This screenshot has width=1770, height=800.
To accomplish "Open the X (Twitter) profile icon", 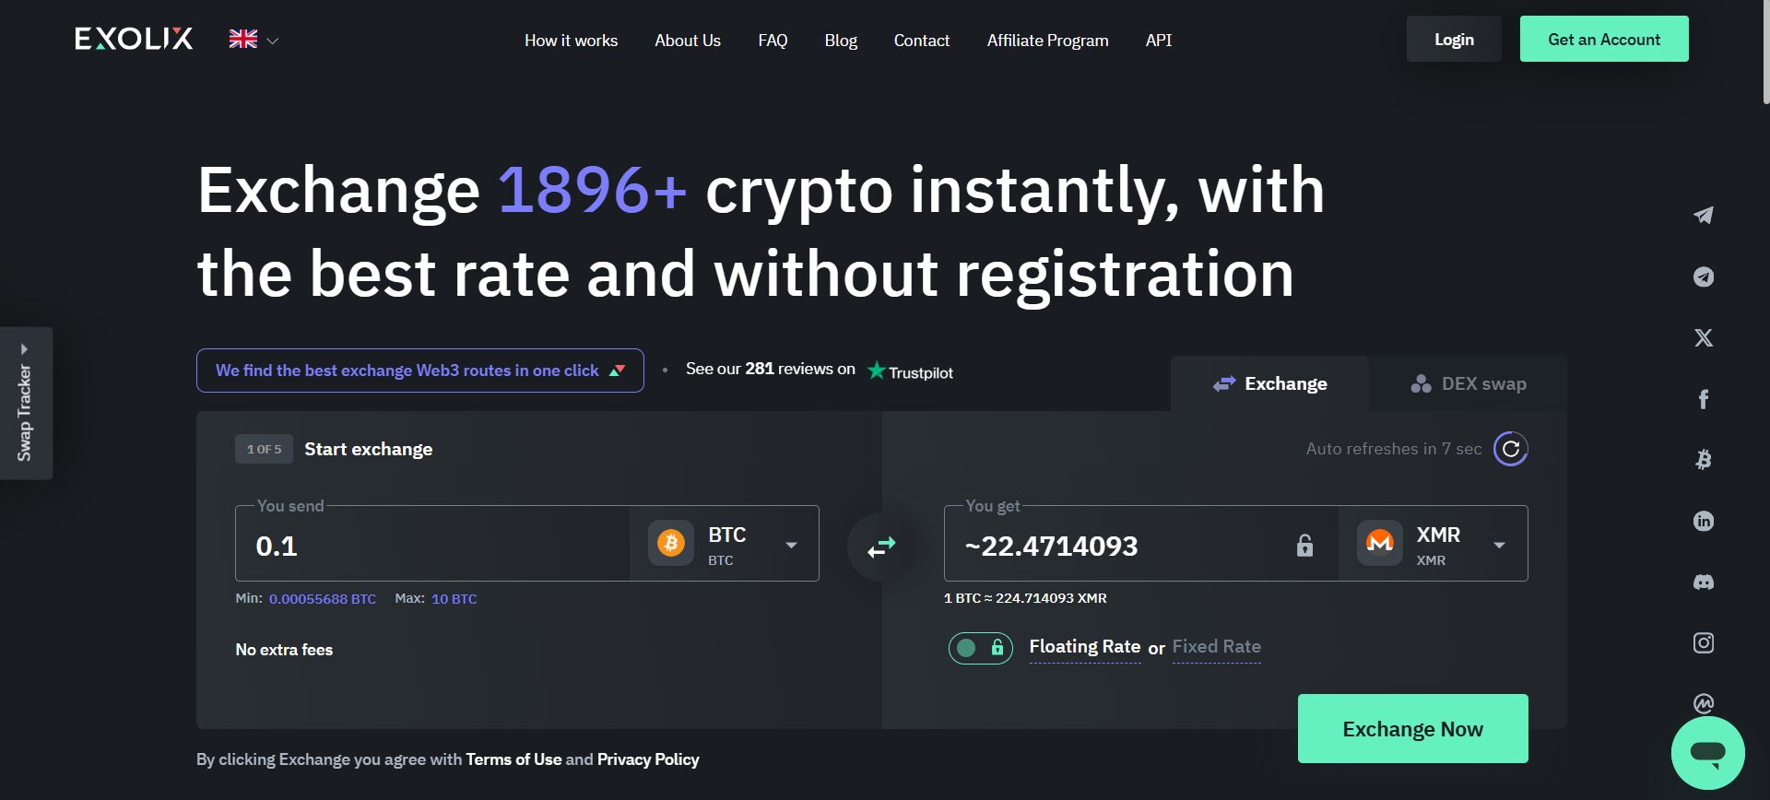I will click(x=1703, y=337).
